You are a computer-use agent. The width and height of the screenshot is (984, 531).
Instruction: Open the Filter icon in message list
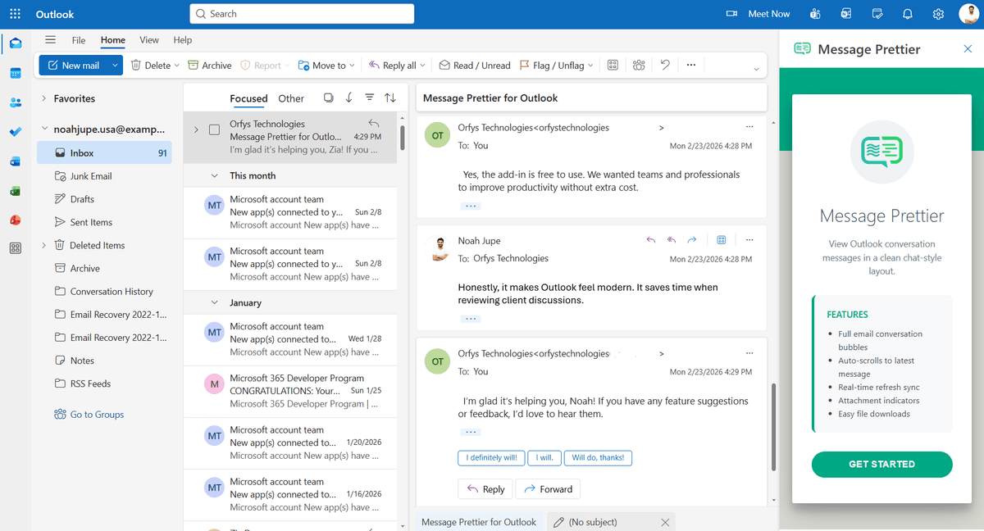(370, 98)
